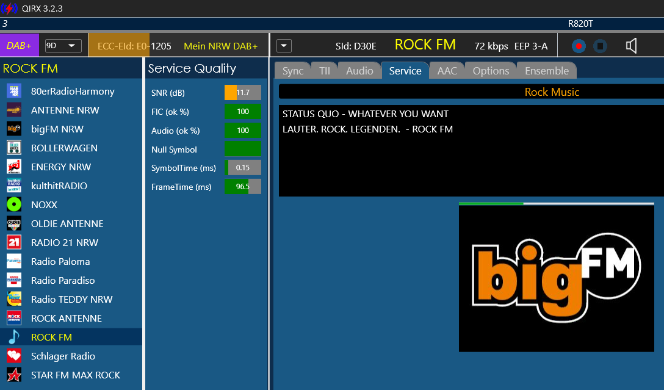
Task: Tune to Radio Paloma station
Action: 60,262
